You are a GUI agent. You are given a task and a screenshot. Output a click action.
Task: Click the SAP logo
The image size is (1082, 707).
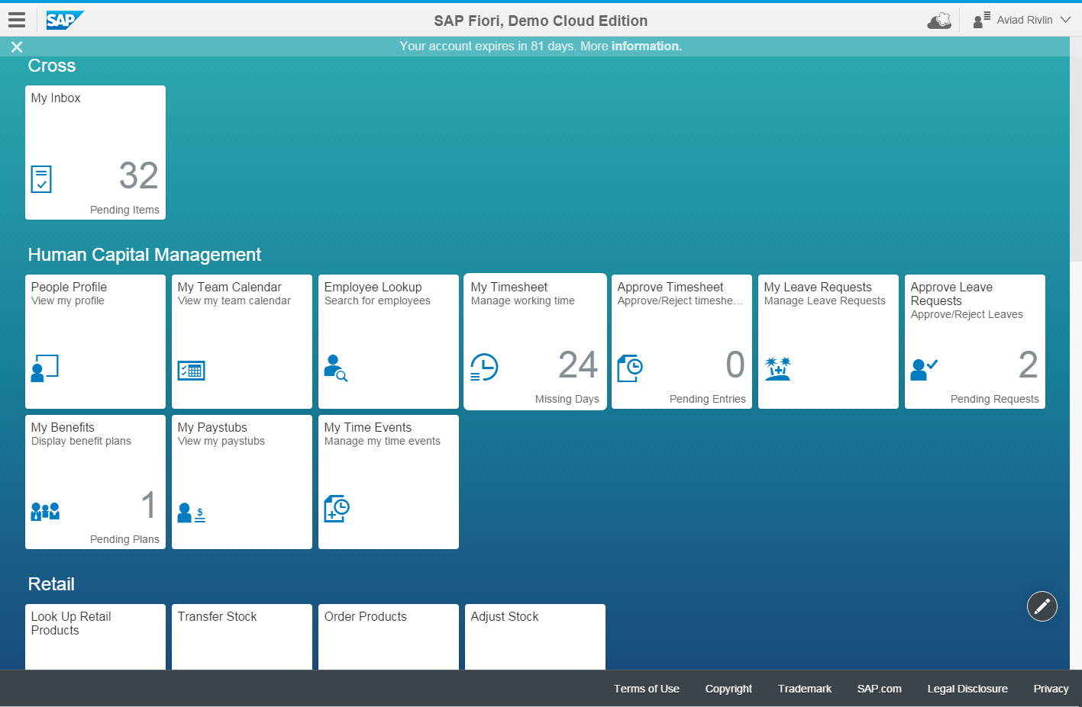coord(64,20)
